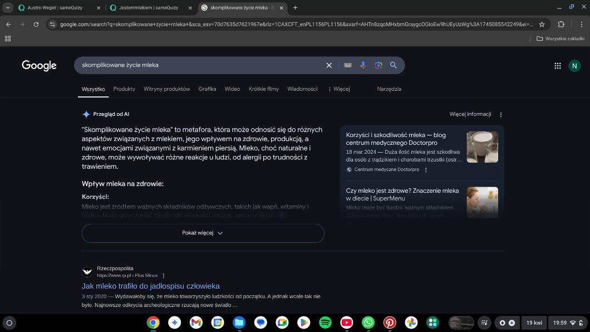590x332 pixels.
Task: Click into the Google search field
Action: click(x=200, y=65)
